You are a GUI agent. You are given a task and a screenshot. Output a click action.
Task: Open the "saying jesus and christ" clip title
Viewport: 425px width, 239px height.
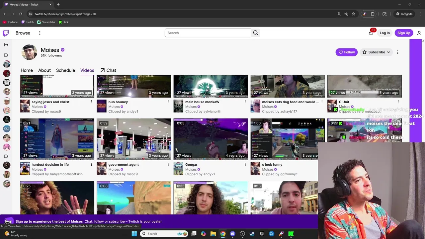coord(50,102)
